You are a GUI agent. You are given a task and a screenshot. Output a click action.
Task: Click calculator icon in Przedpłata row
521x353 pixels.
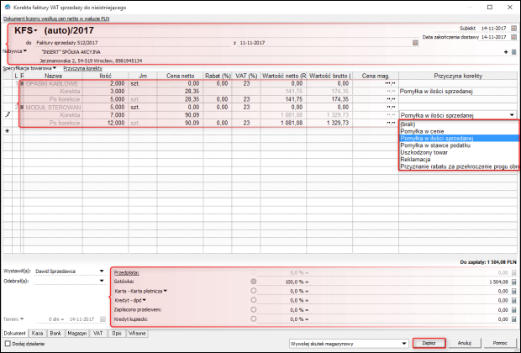point(514,272)
